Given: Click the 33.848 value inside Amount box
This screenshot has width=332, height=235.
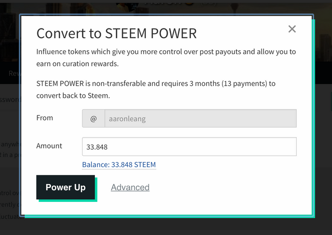Looking at the screenshot, I should click(97, 147).
